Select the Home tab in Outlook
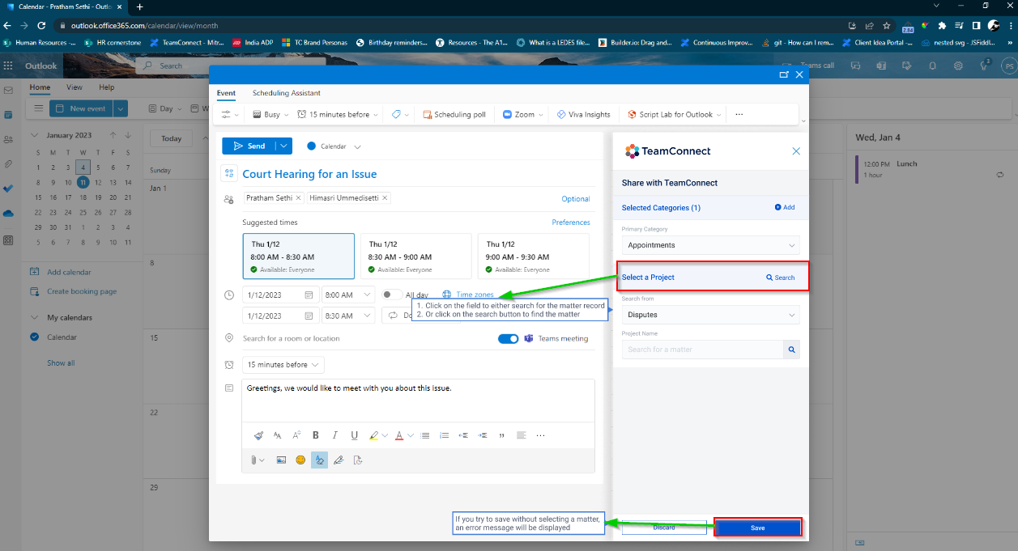 pos(40,87)
